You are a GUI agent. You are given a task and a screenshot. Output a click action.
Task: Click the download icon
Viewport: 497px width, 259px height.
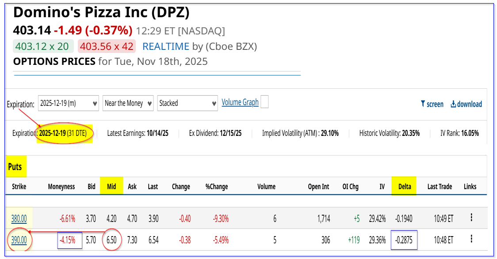click(453, 104)
